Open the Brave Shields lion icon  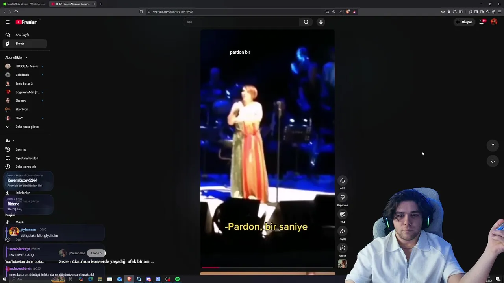point(348,12)
